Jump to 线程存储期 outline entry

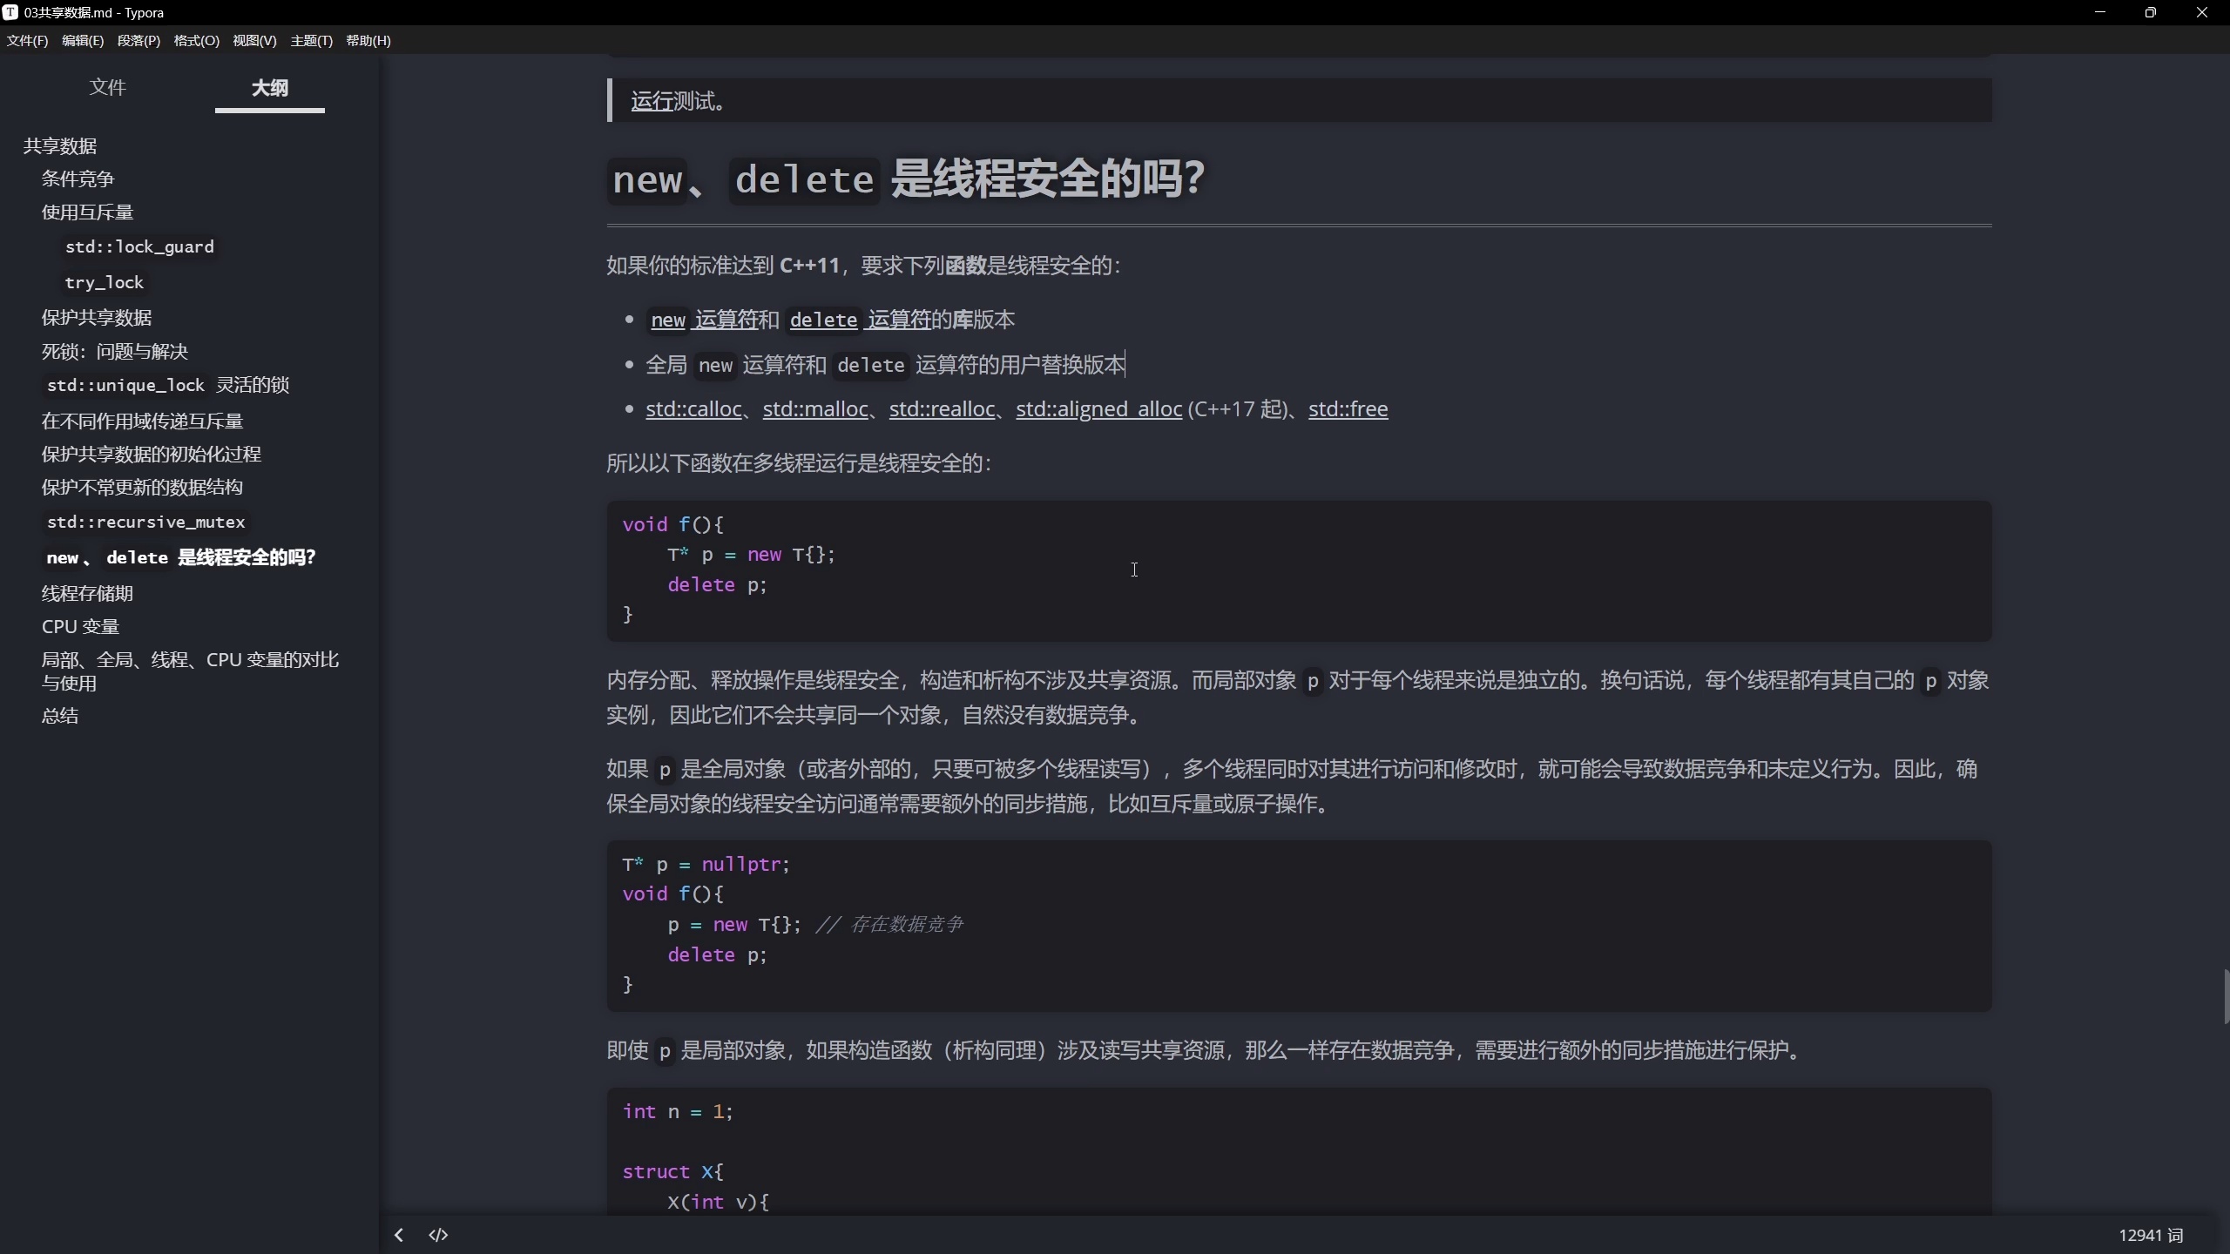[87, 593]
